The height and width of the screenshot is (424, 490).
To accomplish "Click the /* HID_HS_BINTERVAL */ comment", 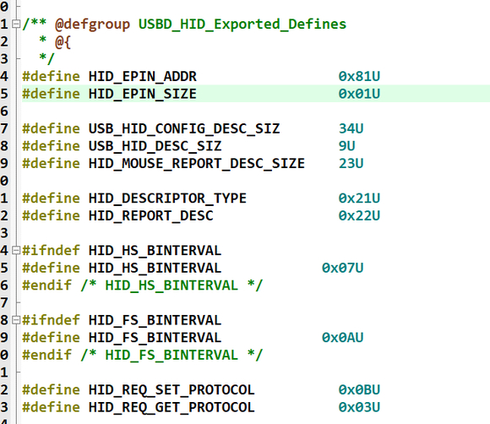I will pos(171,285).
